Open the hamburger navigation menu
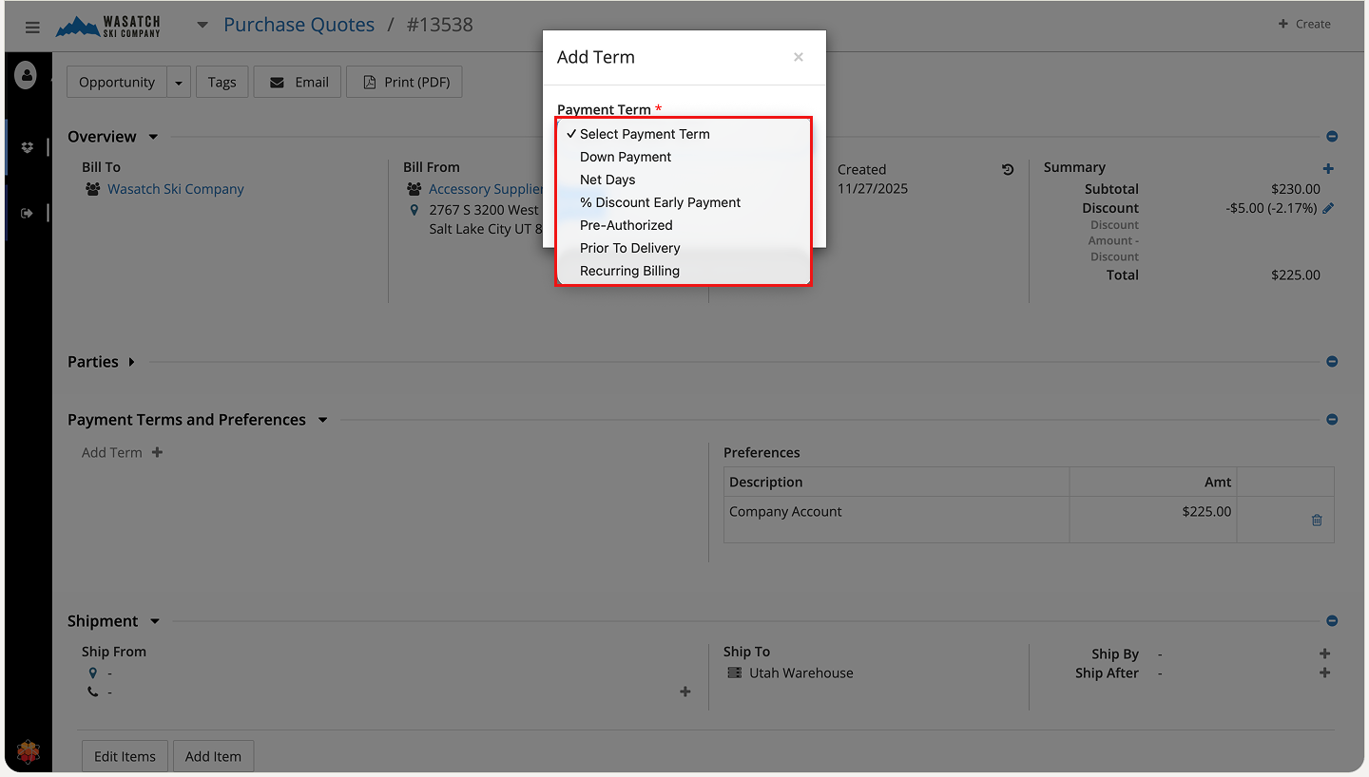 (32, 27)
